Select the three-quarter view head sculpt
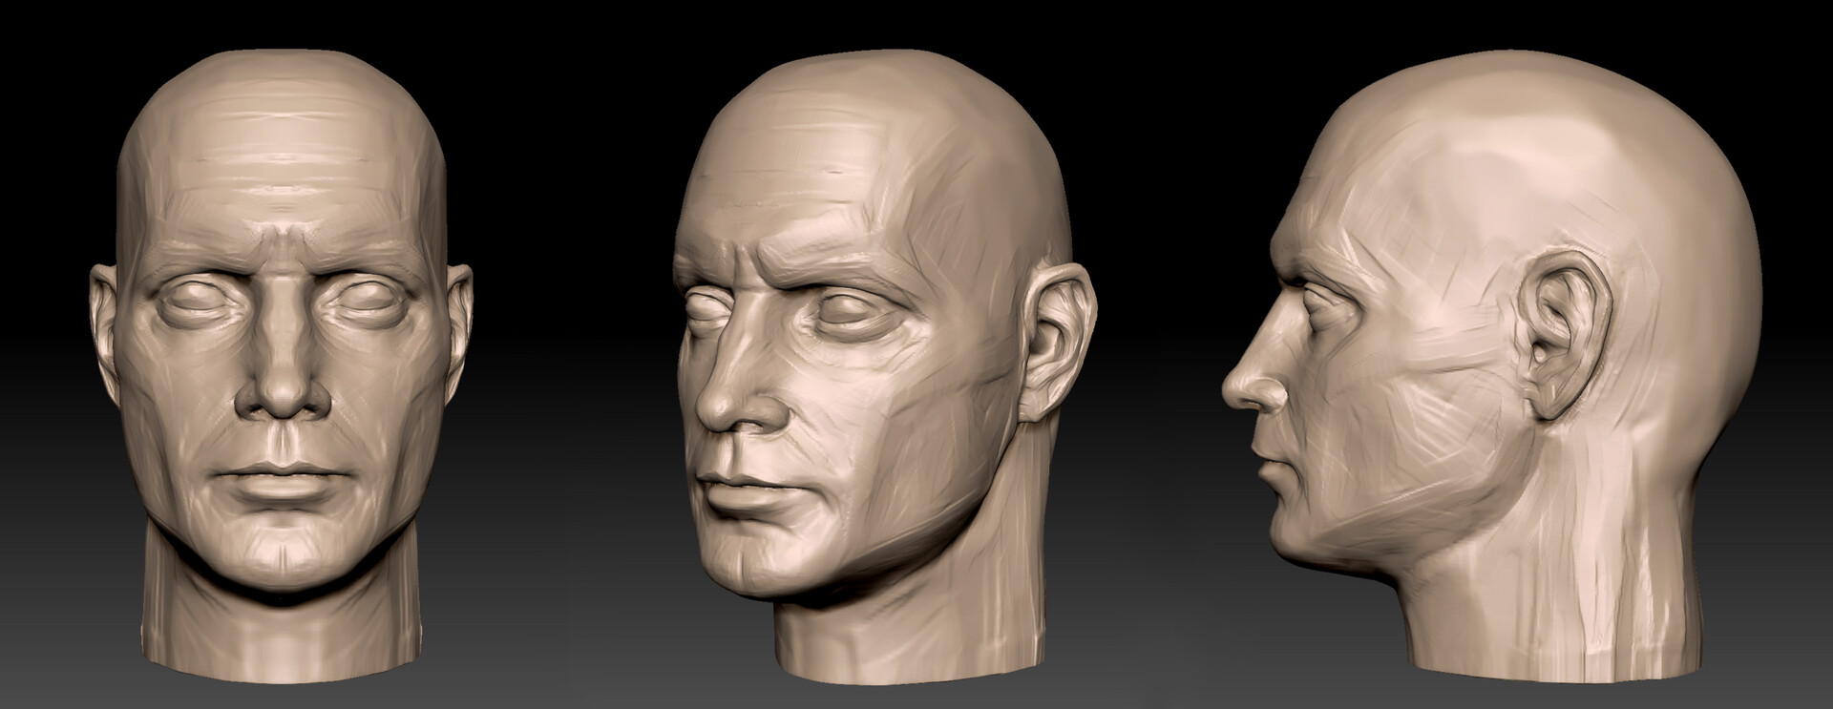This screenshot has width=1833, height=709. (884, 367)
